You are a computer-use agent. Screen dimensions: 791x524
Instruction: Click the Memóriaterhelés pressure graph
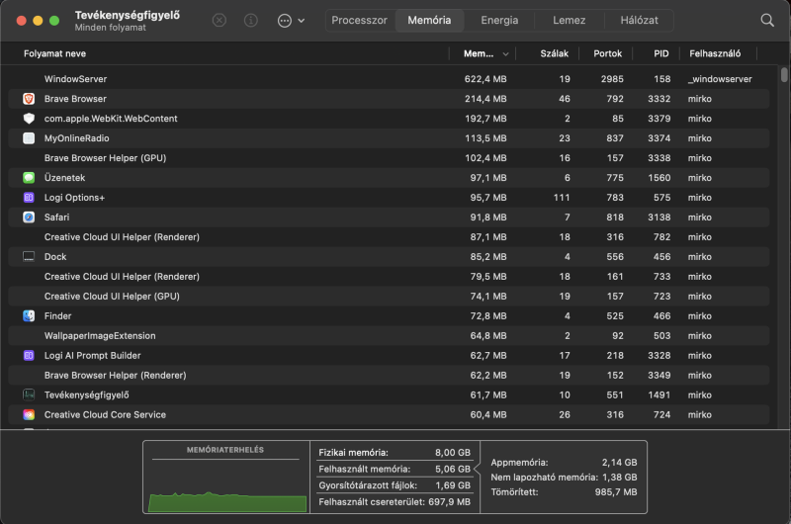click(x=226, y=478)
